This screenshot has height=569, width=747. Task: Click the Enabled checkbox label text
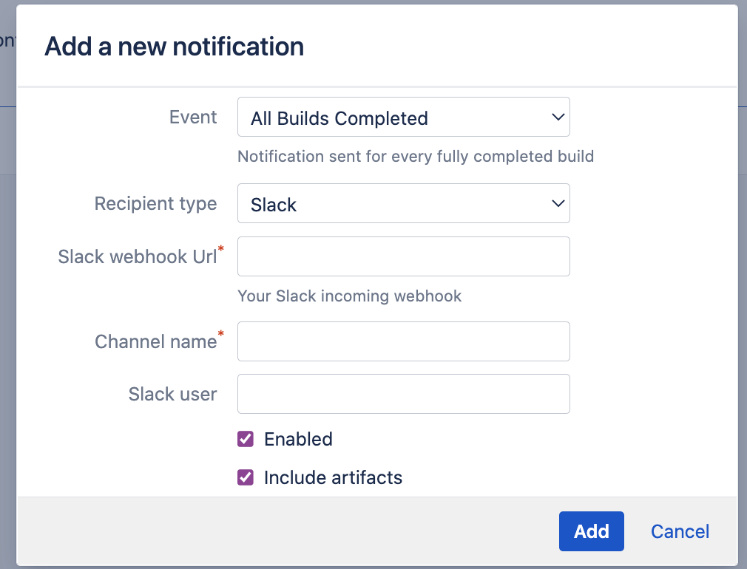[x=298, y=439]
